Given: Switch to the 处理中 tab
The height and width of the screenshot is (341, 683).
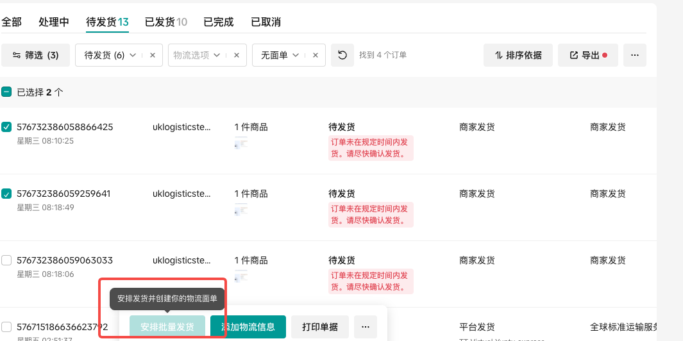Looking at the screenshot, I should click(x=54, y=22).
